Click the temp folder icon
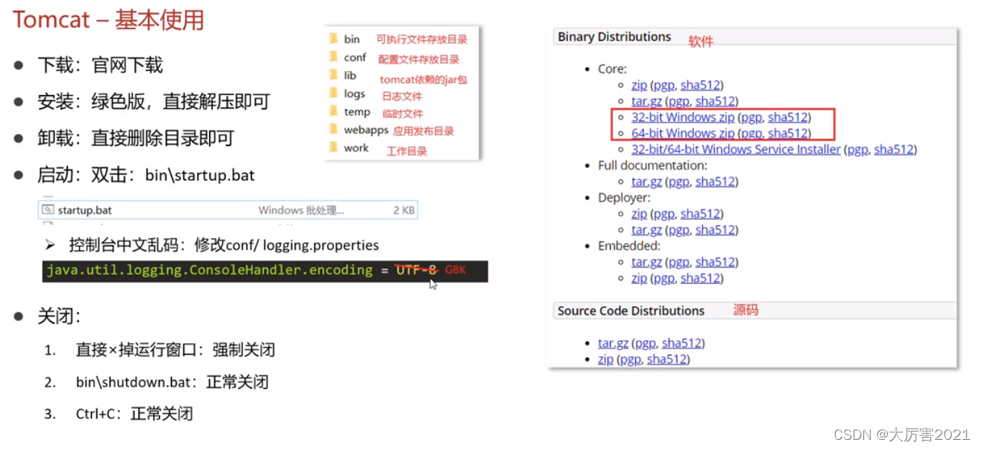This screenshot has height=449, width=982. click(x=332, y=112)
